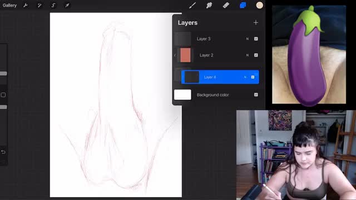This screenshot has height=200, width=356.
Task: Open the active color picker circle
Action: coord(260,5)
